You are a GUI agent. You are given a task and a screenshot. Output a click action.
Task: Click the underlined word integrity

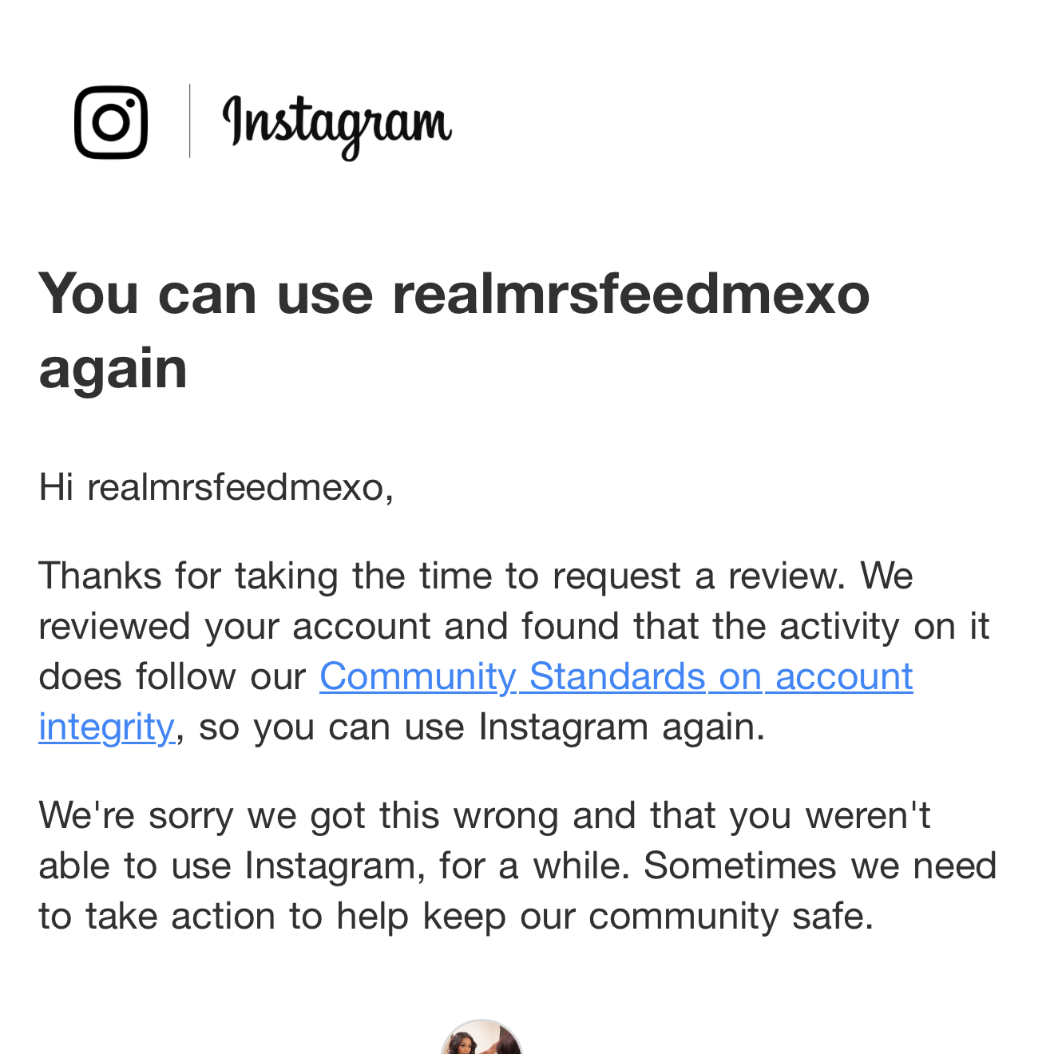(106, 727)
